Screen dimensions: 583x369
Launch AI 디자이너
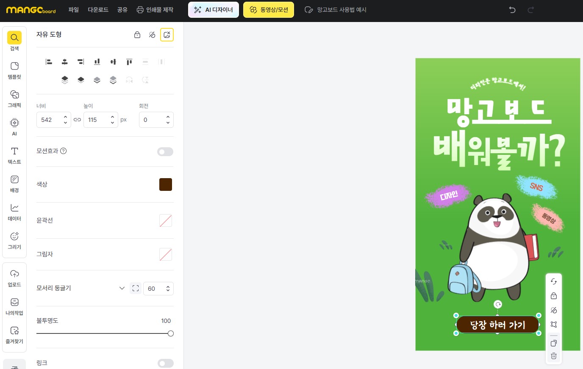coord(214,10)
